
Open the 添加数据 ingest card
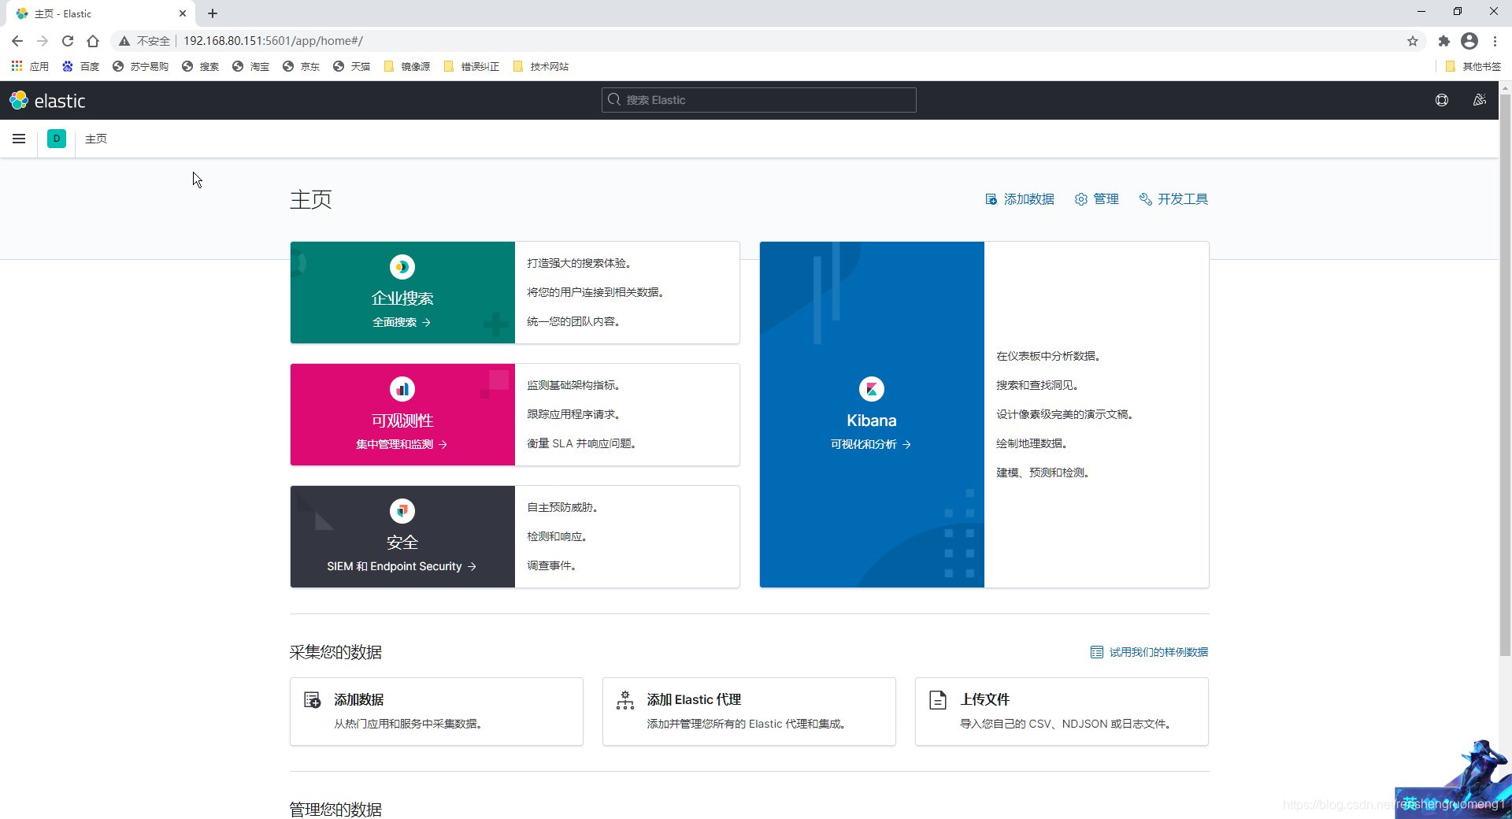click(436, 711)
